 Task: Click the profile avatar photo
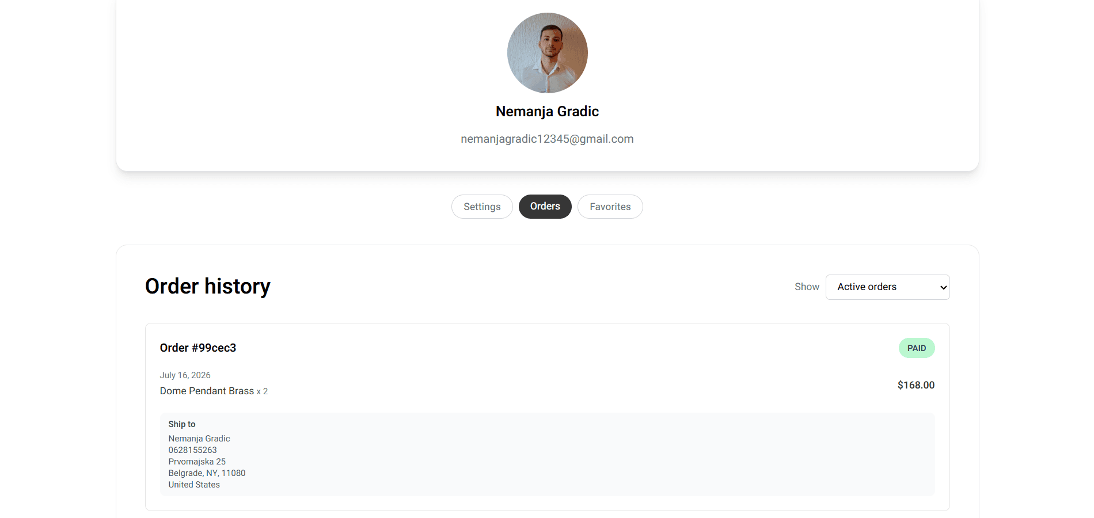coord(547,53)
